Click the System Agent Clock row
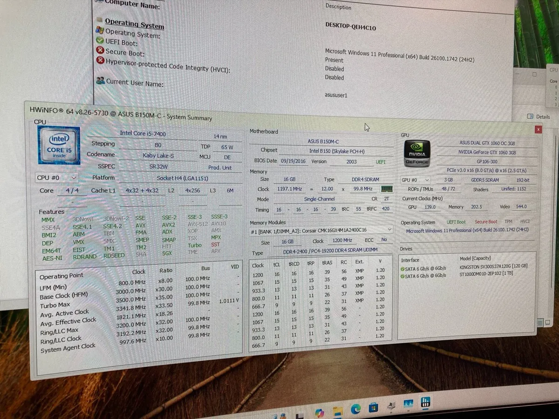The width and height of the screenshot is (559, 419). (x=140, y=343)
